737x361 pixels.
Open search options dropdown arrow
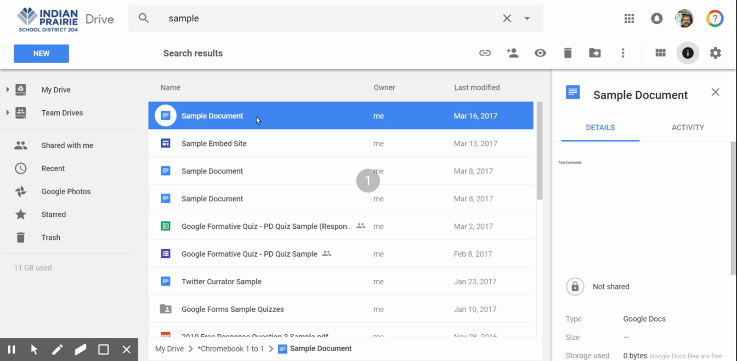[x=527, y=18]
